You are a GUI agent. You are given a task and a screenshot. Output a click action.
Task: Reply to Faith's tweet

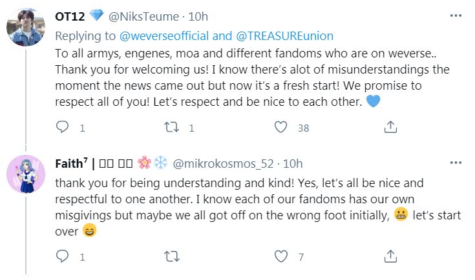[x=62, y=257]
